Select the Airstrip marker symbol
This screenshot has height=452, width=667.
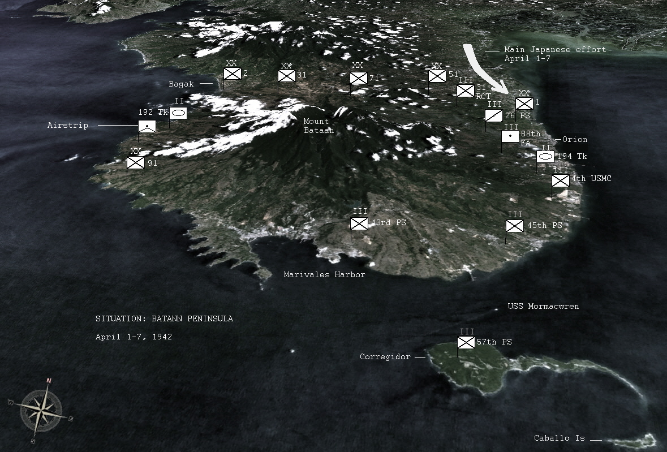pyautogui.click(x=147, y=126)
